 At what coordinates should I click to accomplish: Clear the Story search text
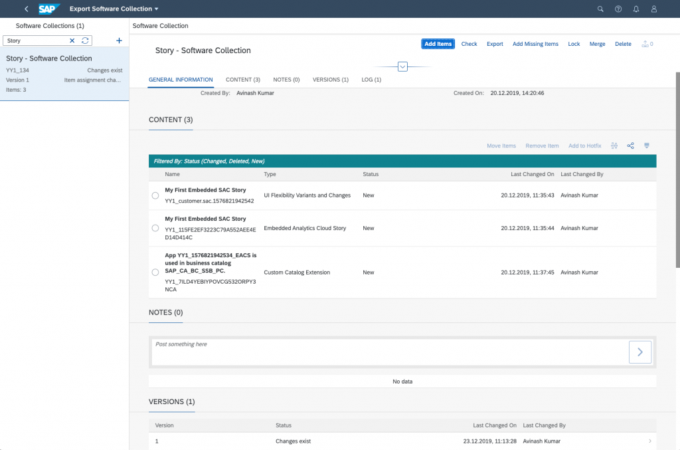[72, 41]
